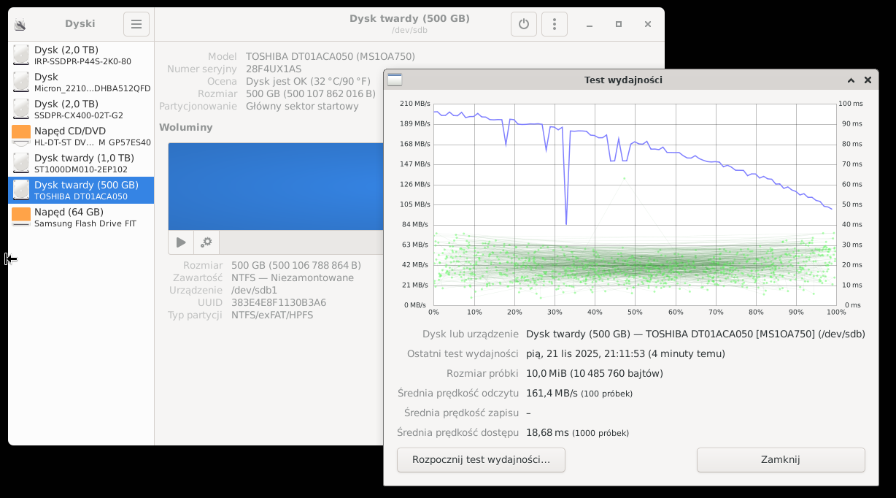Viewport: 896px width, 498px height.
Task: Select Dysk (2,0 TB) IRP-SSDPR-P44S drive
Action: (81, 55)
